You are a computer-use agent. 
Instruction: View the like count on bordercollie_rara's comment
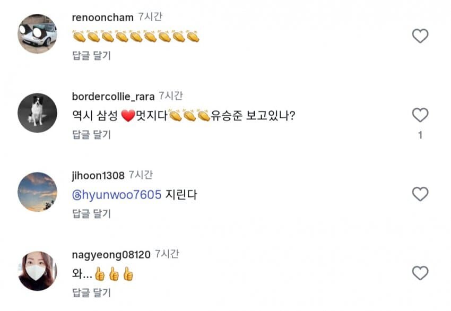[420, 135]
